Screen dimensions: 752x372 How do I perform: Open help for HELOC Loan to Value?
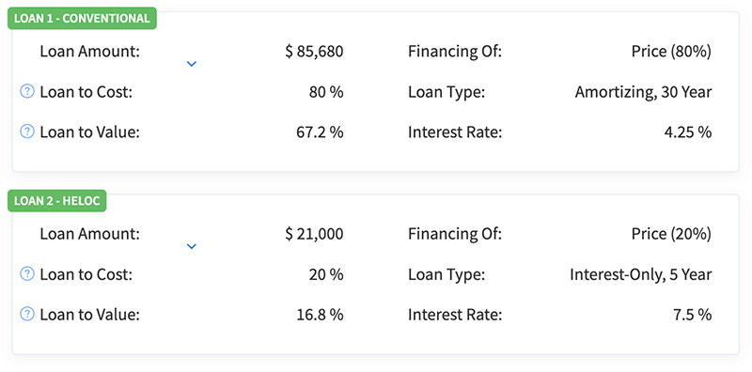[x=27, y=314]
